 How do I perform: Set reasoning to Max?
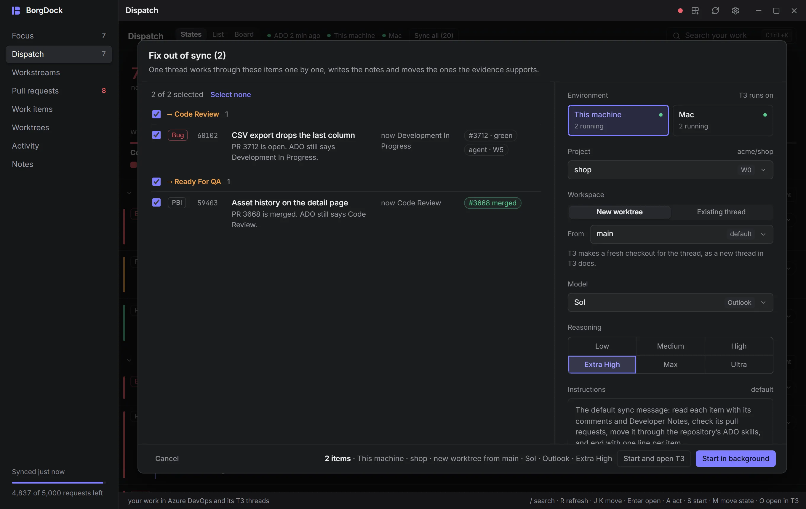click(x=671, y=365)
